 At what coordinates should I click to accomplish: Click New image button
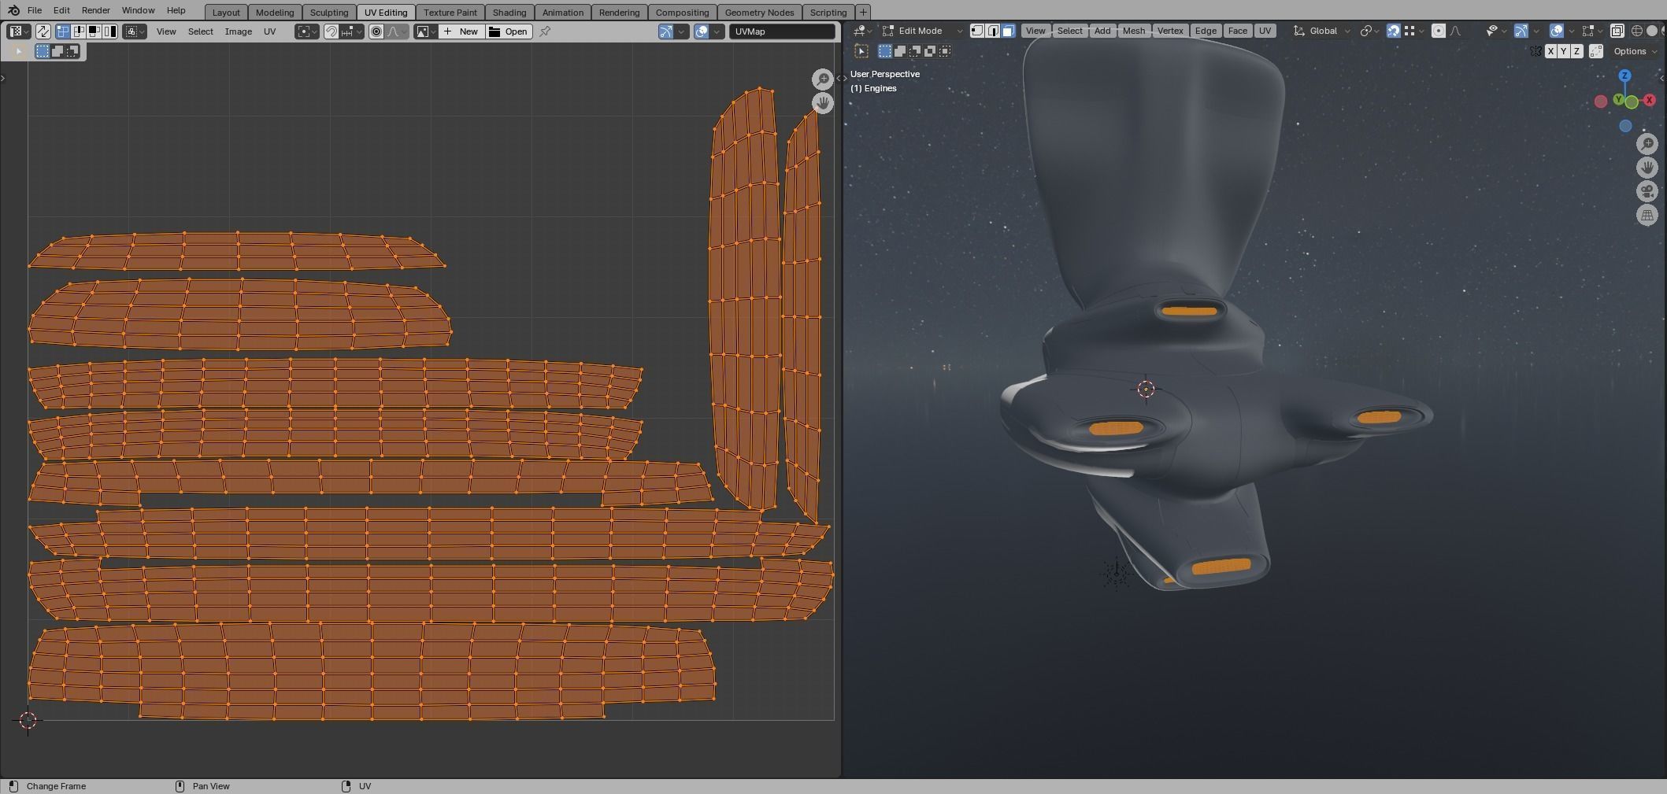coord(461,31)
